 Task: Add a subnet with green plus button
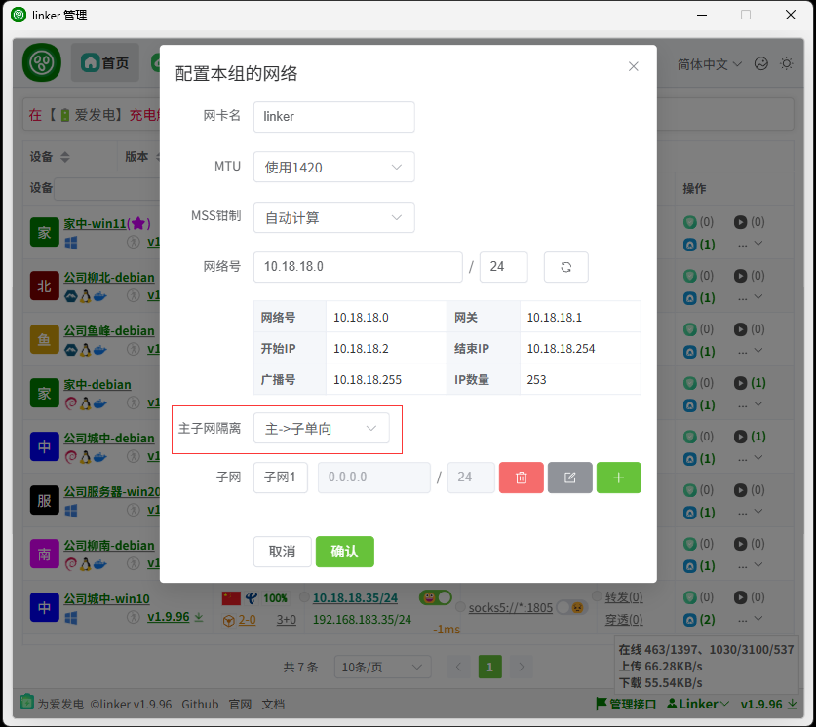click(x=618, y=478)
